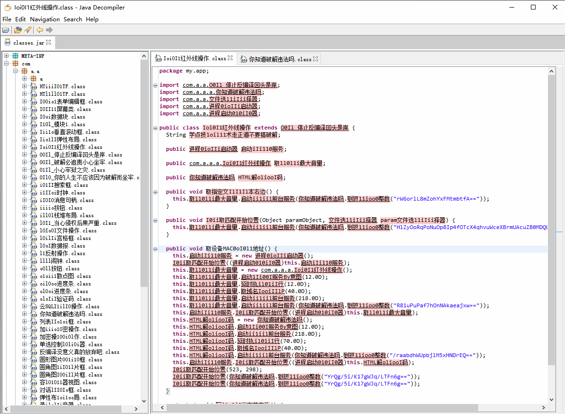Select the META-INF package icon
Screen dimensions: 565x414
[x=15, y=56]
